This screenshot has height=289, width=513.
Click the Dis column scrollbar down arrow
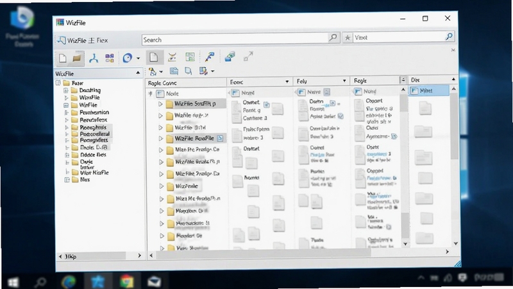point(455,243)
